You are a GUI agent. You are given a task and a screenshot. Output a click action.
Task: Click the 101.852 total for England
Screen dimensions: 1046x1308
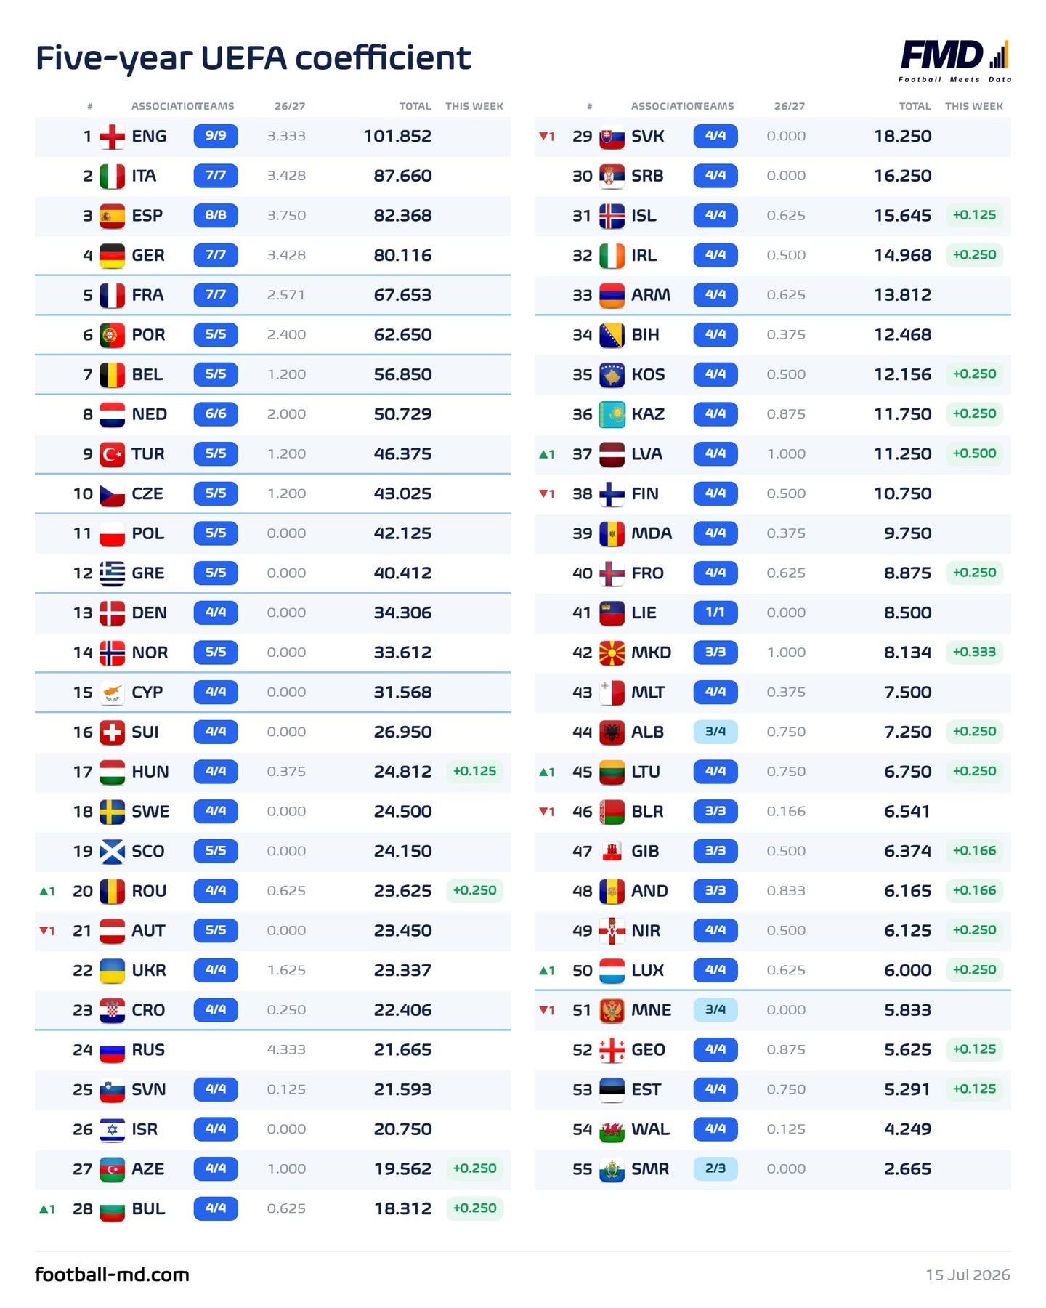pos(397,136)
